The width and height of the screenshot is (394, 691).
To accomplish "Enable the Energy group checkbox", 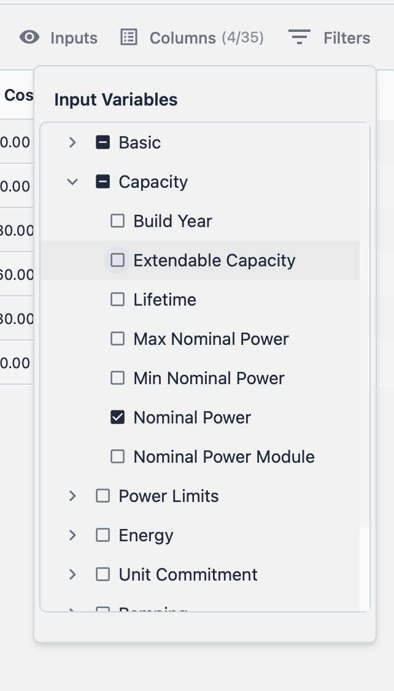I will coord(102,535).
